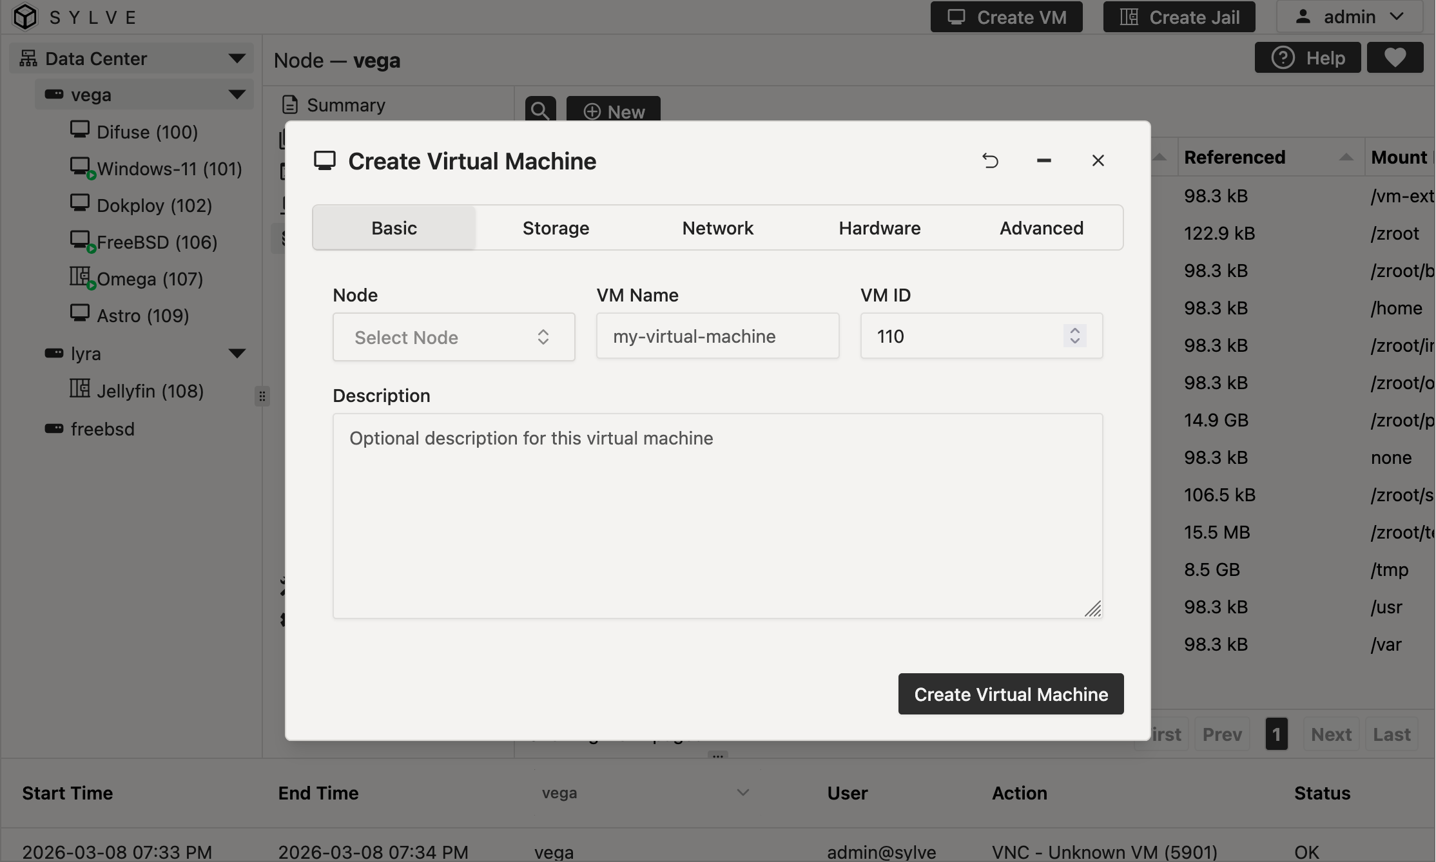Go to the Next page of results
Screen dimensions: 1436x862
[1330, 734]
